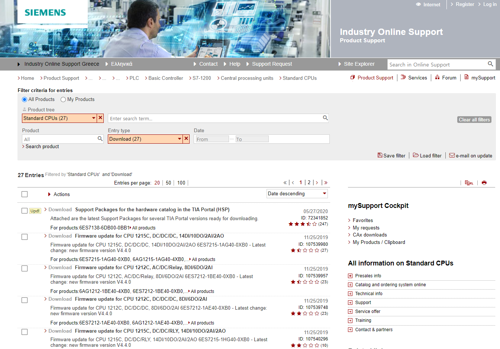This screenshot has height=349, width=500.
Task: Go to previous results page arrow
Action: [x=293, y=183]
